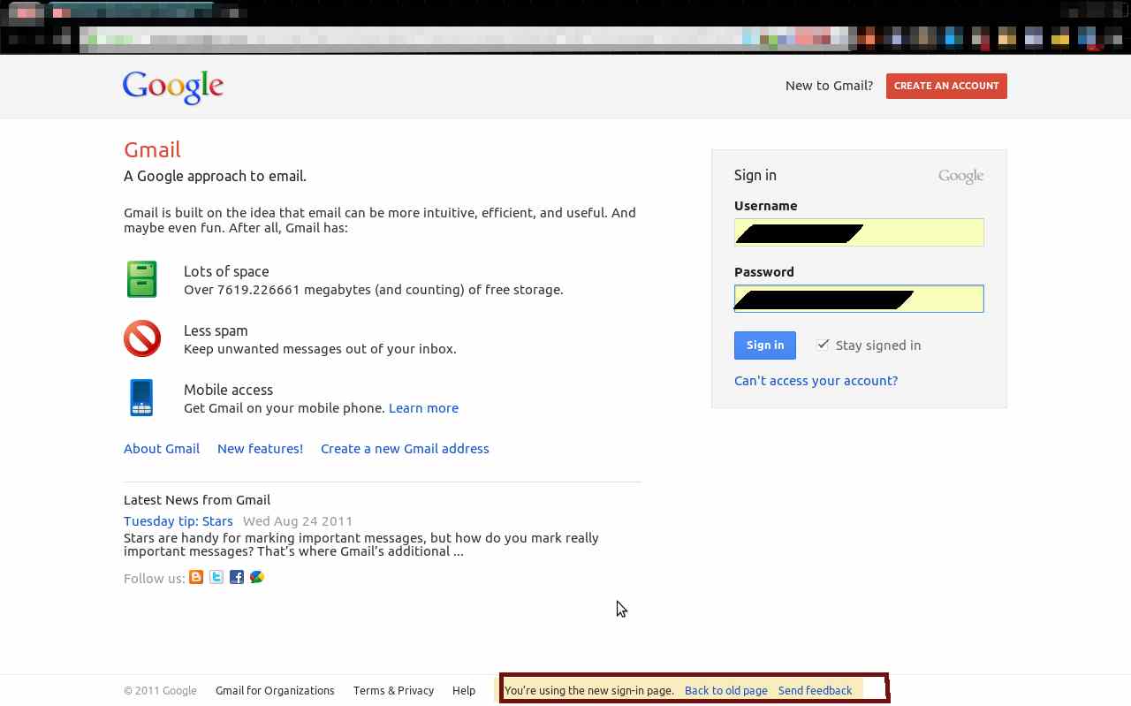Click the Sign in box title
This screenshot has height=706, width=1131.
click(755, 175)
